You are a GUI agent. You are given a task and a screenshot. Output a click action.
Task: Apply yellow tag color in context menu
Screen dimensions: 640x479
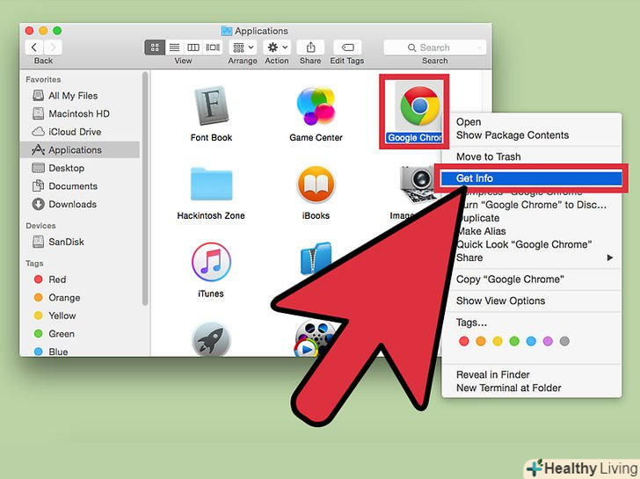point(498,341)
